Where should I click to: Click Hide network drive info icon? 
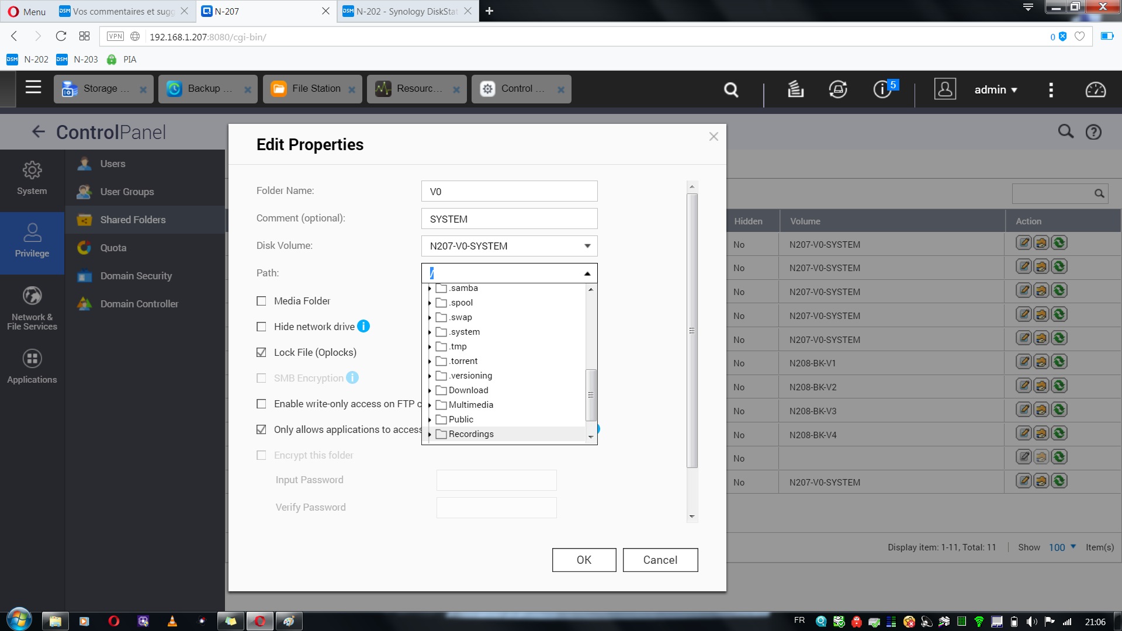[363, 326]
